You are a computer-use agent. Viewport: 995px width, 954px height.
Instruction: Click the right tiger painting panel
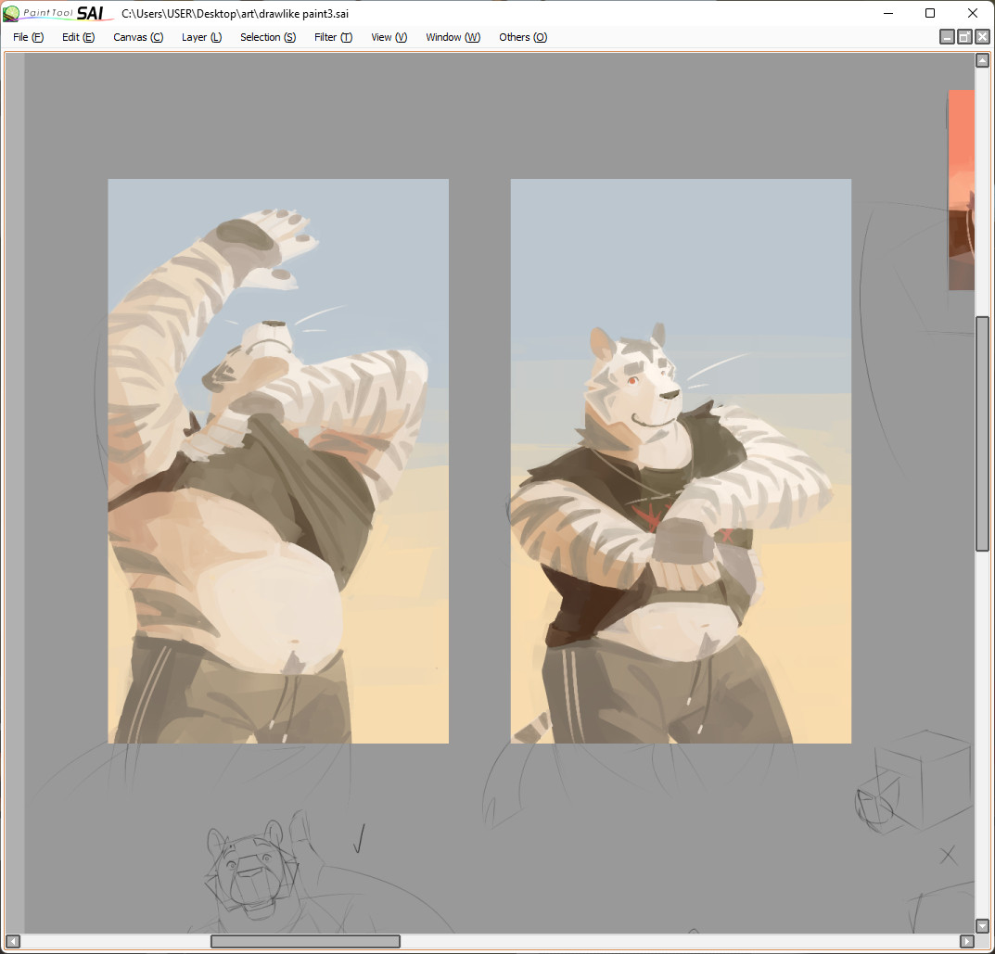(681, 461)
